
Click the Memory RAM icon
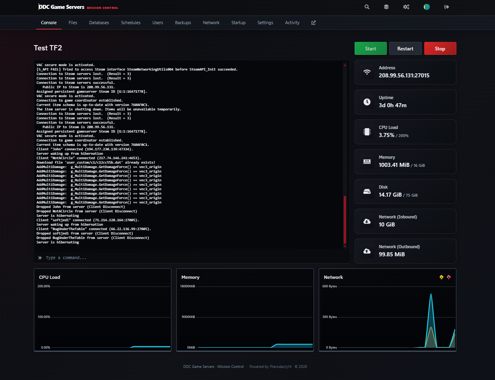point(367,162)
